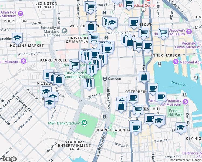Click ferry terminal icon below Inner Harbor label
This screenshot has height=162, width=202.
160,64
